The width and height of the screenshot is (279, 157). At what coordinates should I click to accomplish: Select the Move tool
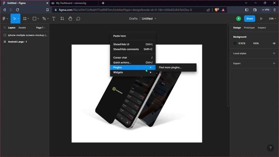point(14,18)
